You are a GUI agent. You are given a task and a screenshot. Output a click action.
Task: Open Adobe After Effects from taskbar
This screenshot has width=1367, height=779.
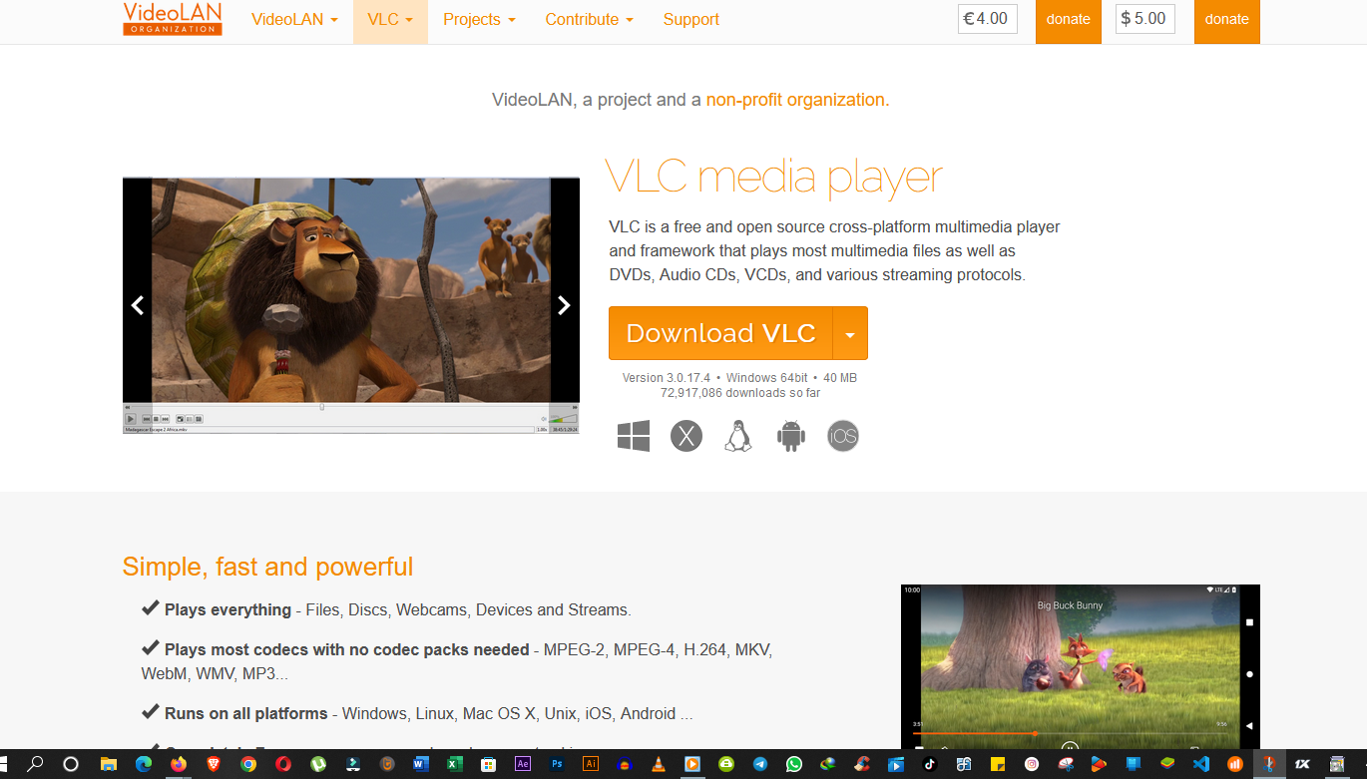pos(523,764)
